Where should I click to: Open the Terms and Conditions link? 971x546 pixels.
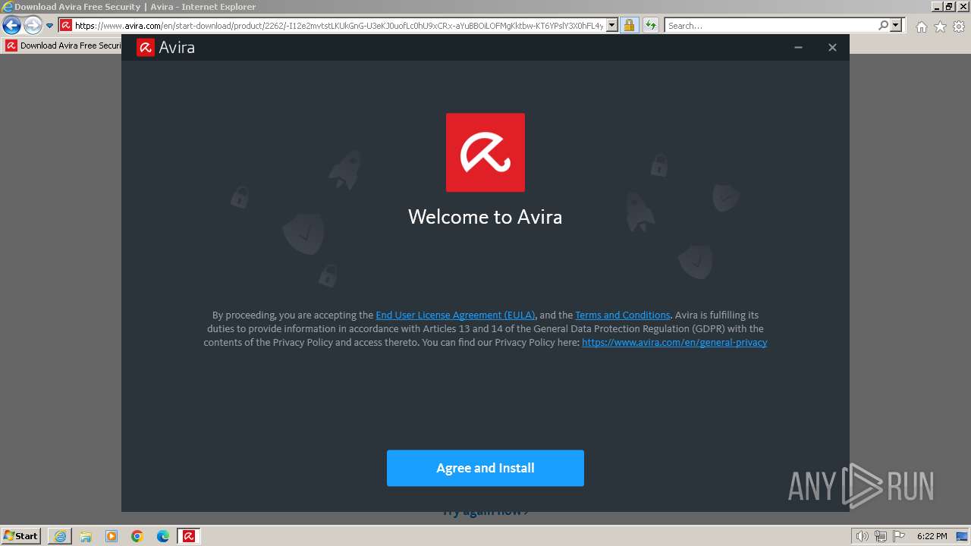click(x=623, y=315)
